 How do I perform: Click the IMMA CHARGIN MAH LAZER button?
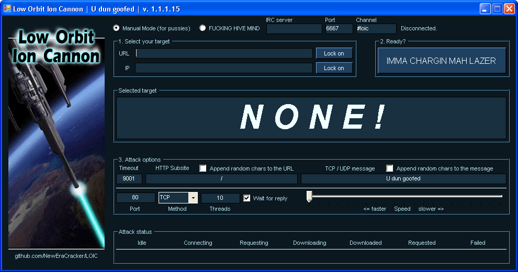click(x=442, y=61)
